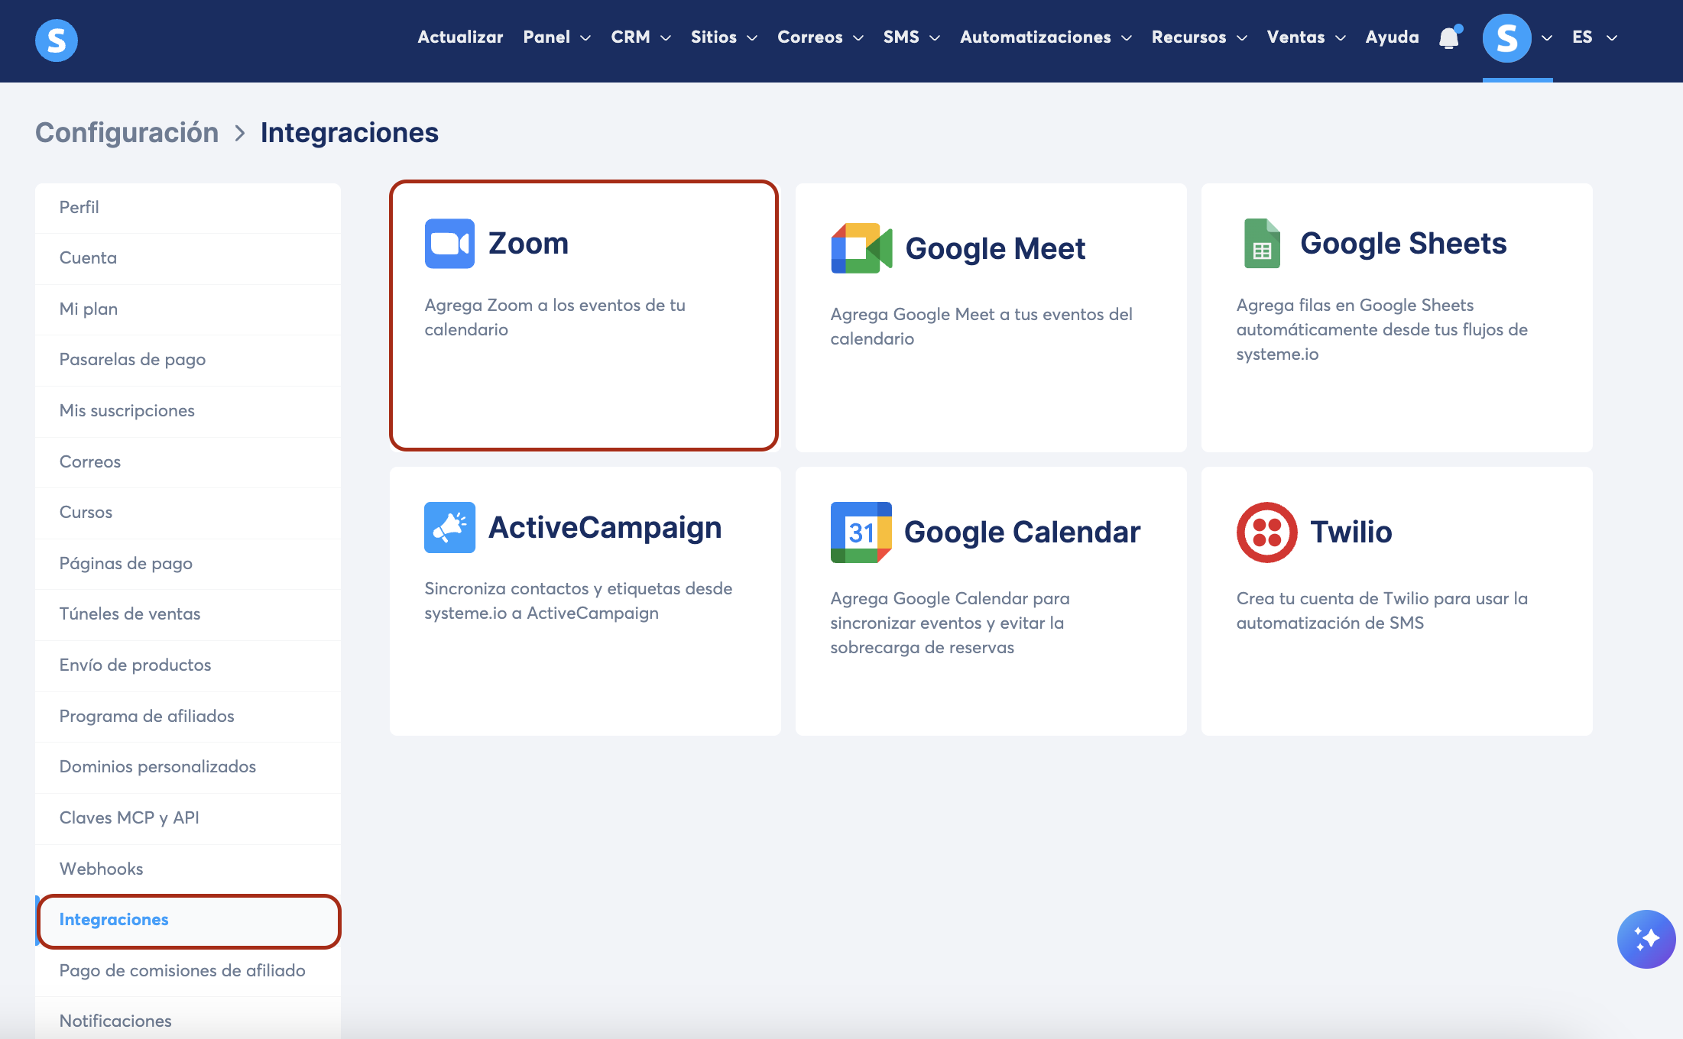Viewport: 1683px width, 1039px height.
Task: Open Correos in the settings sidebar
Action: pos(188,462)
